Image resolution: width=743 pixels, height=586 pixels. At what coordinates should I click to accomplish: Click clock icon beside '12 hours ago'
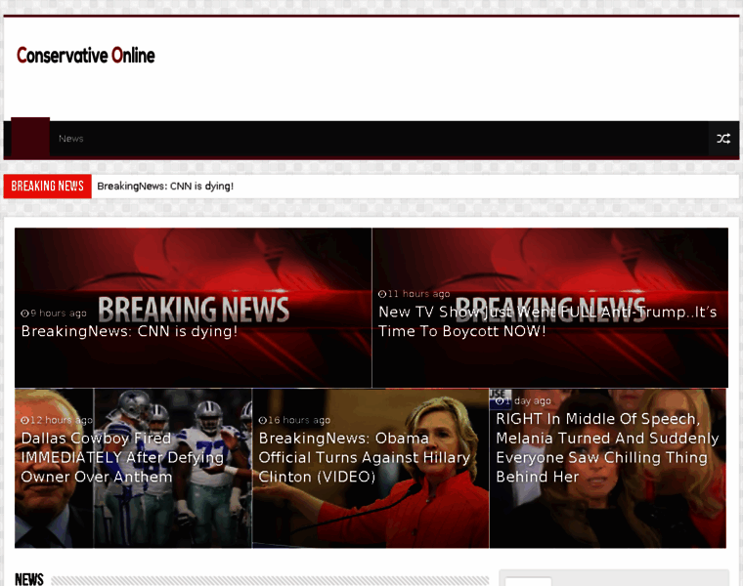coord(24,420)
